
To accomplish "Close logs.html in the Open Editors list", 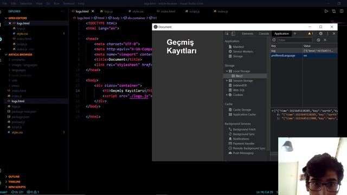I will [x=10, y=23].
